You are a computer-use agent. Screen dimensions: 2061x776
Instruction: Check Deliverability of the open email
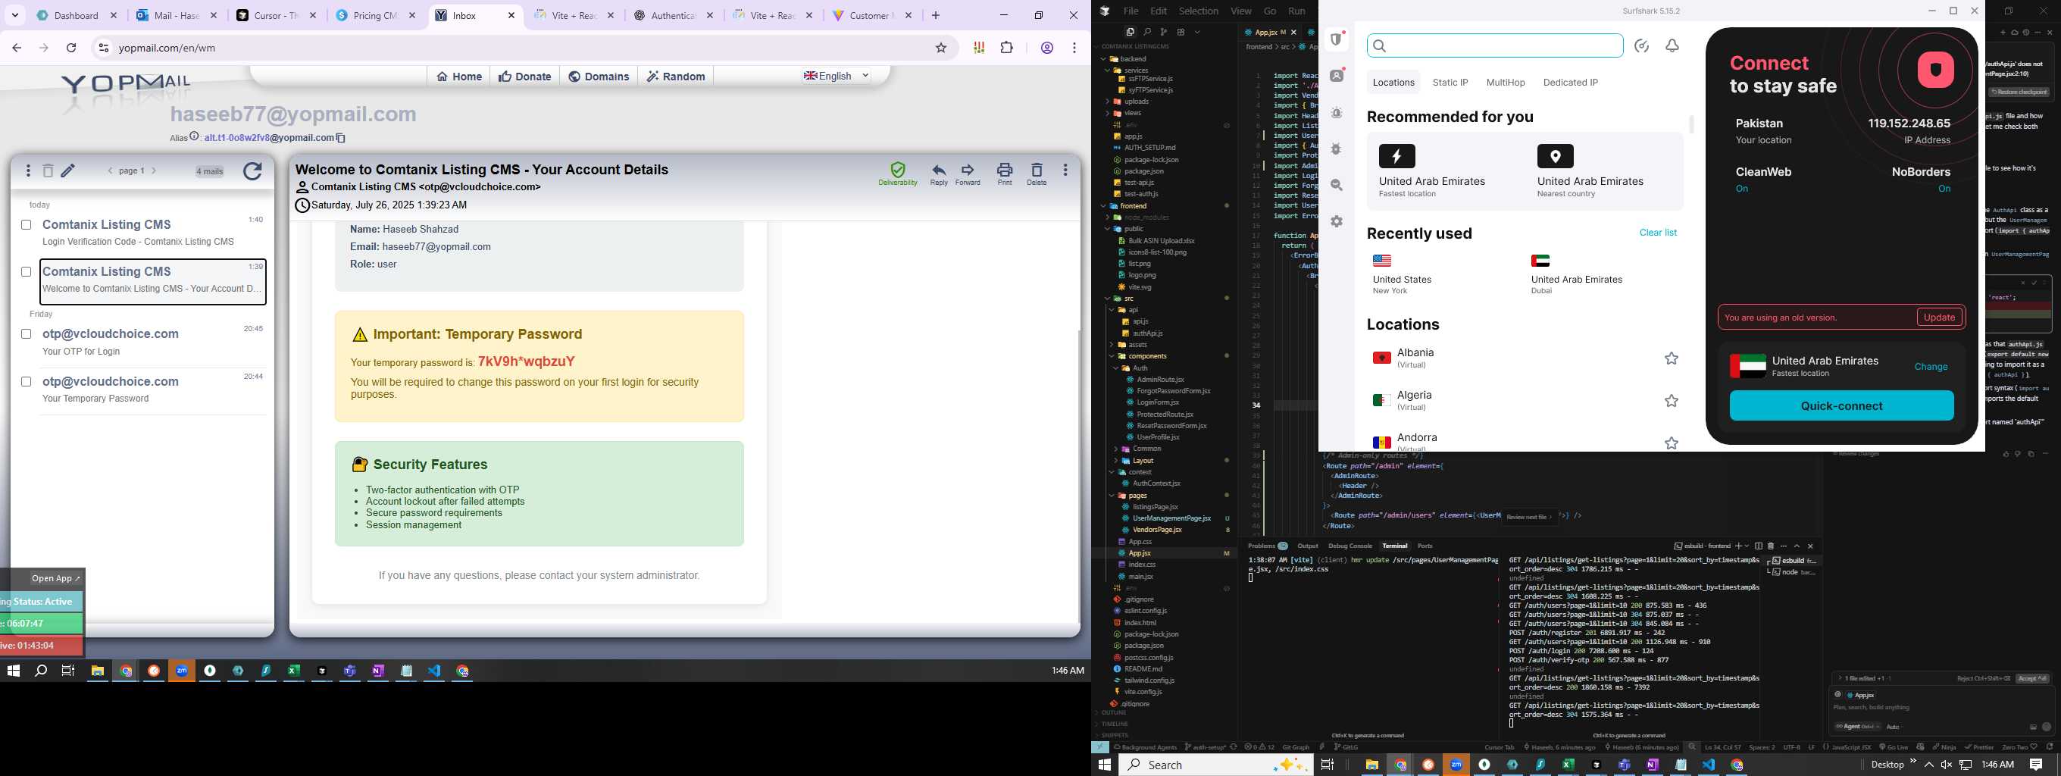898,174
